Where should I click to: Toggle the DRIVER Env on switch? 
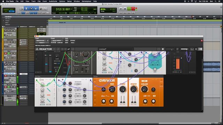tap(113, 96)
